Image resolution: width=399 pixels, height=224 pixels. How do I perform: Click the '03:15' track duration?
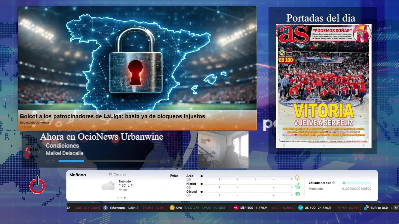point(165,161)
